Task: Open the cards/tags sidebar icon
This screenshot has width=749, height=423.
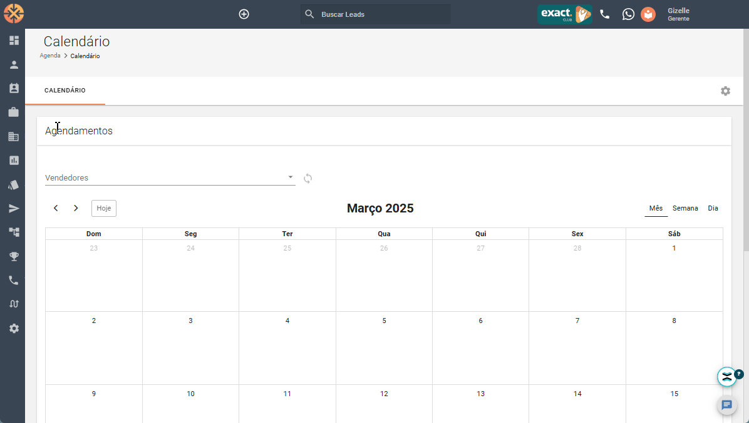Action: pyautogui.click(x=14, y=185)
